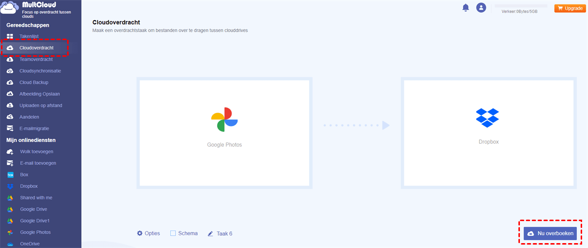Click the Google Photos pinwheel sidebar icon
The image size is (588, 248).
(10, 232)
